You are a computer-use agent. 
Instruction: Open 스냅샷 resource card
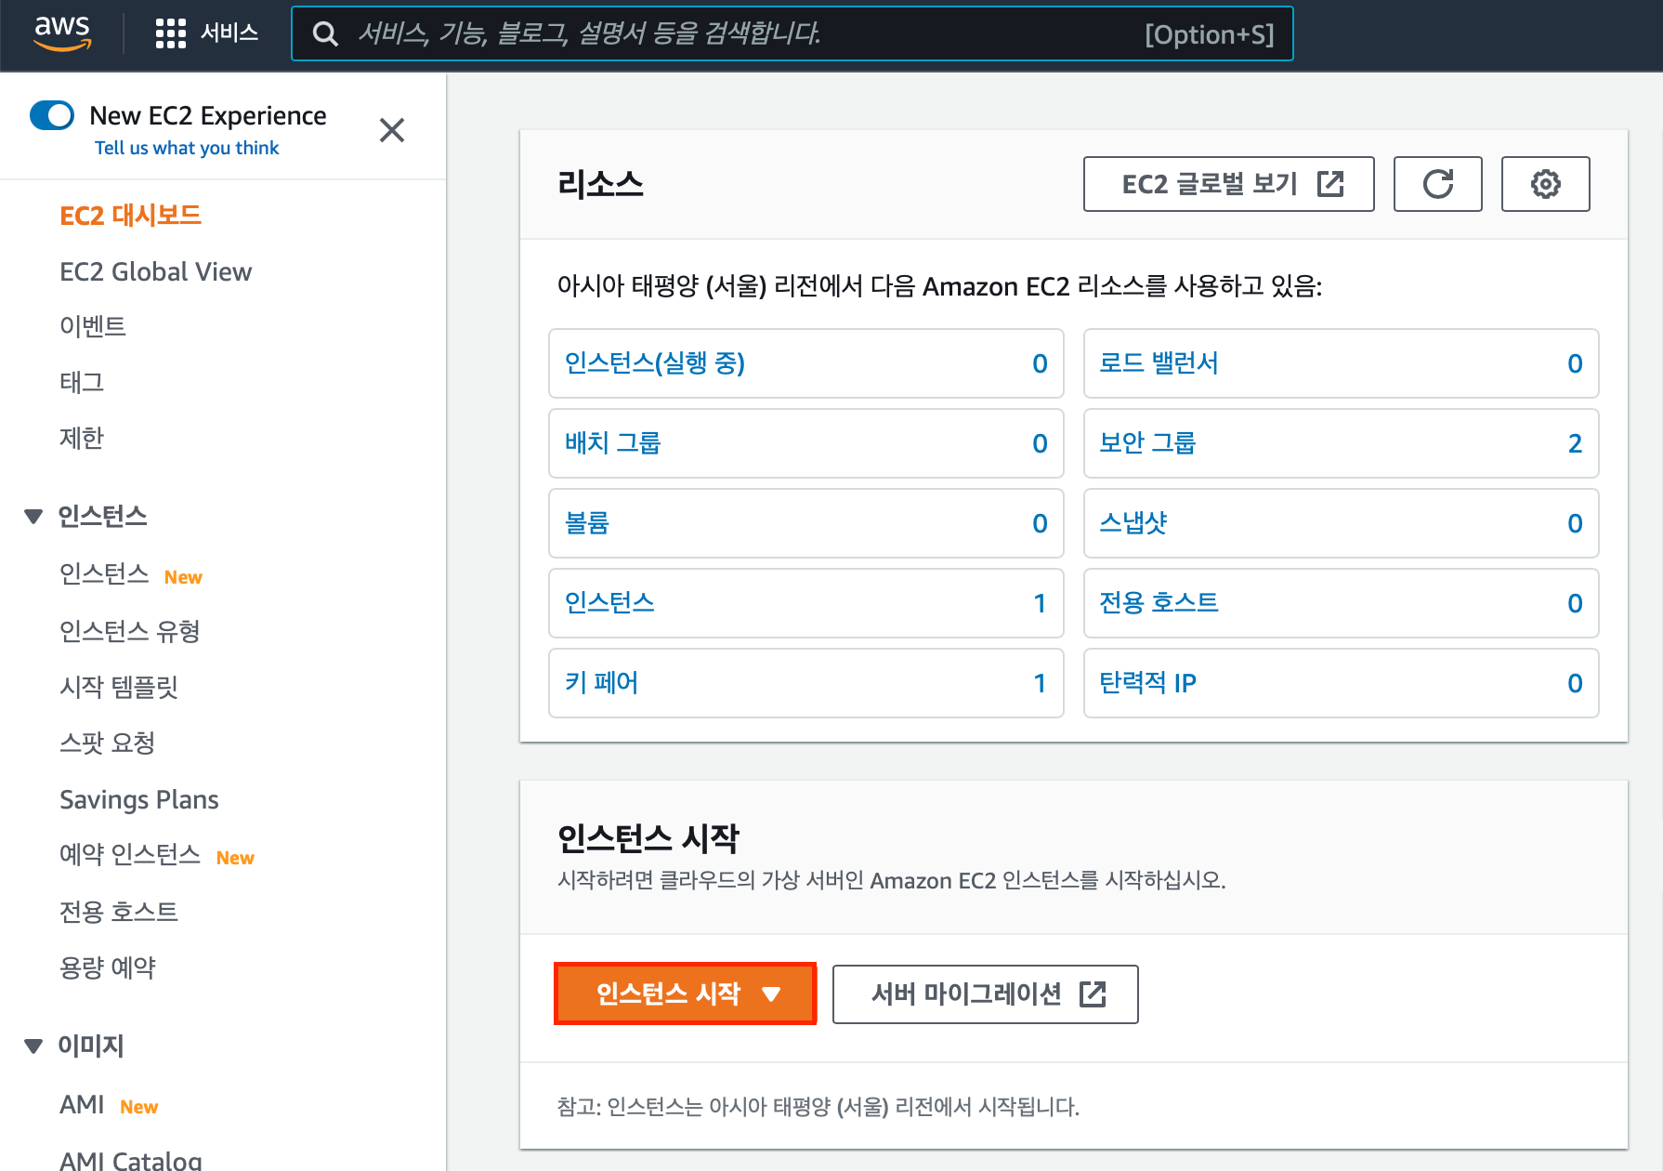coord(1341,523)
